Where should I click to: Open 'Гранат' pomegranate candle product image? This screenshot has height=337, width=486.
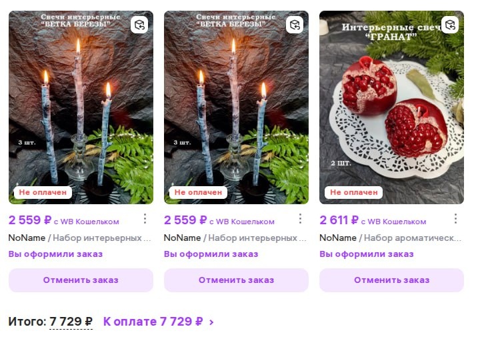[x=392, y=107]
